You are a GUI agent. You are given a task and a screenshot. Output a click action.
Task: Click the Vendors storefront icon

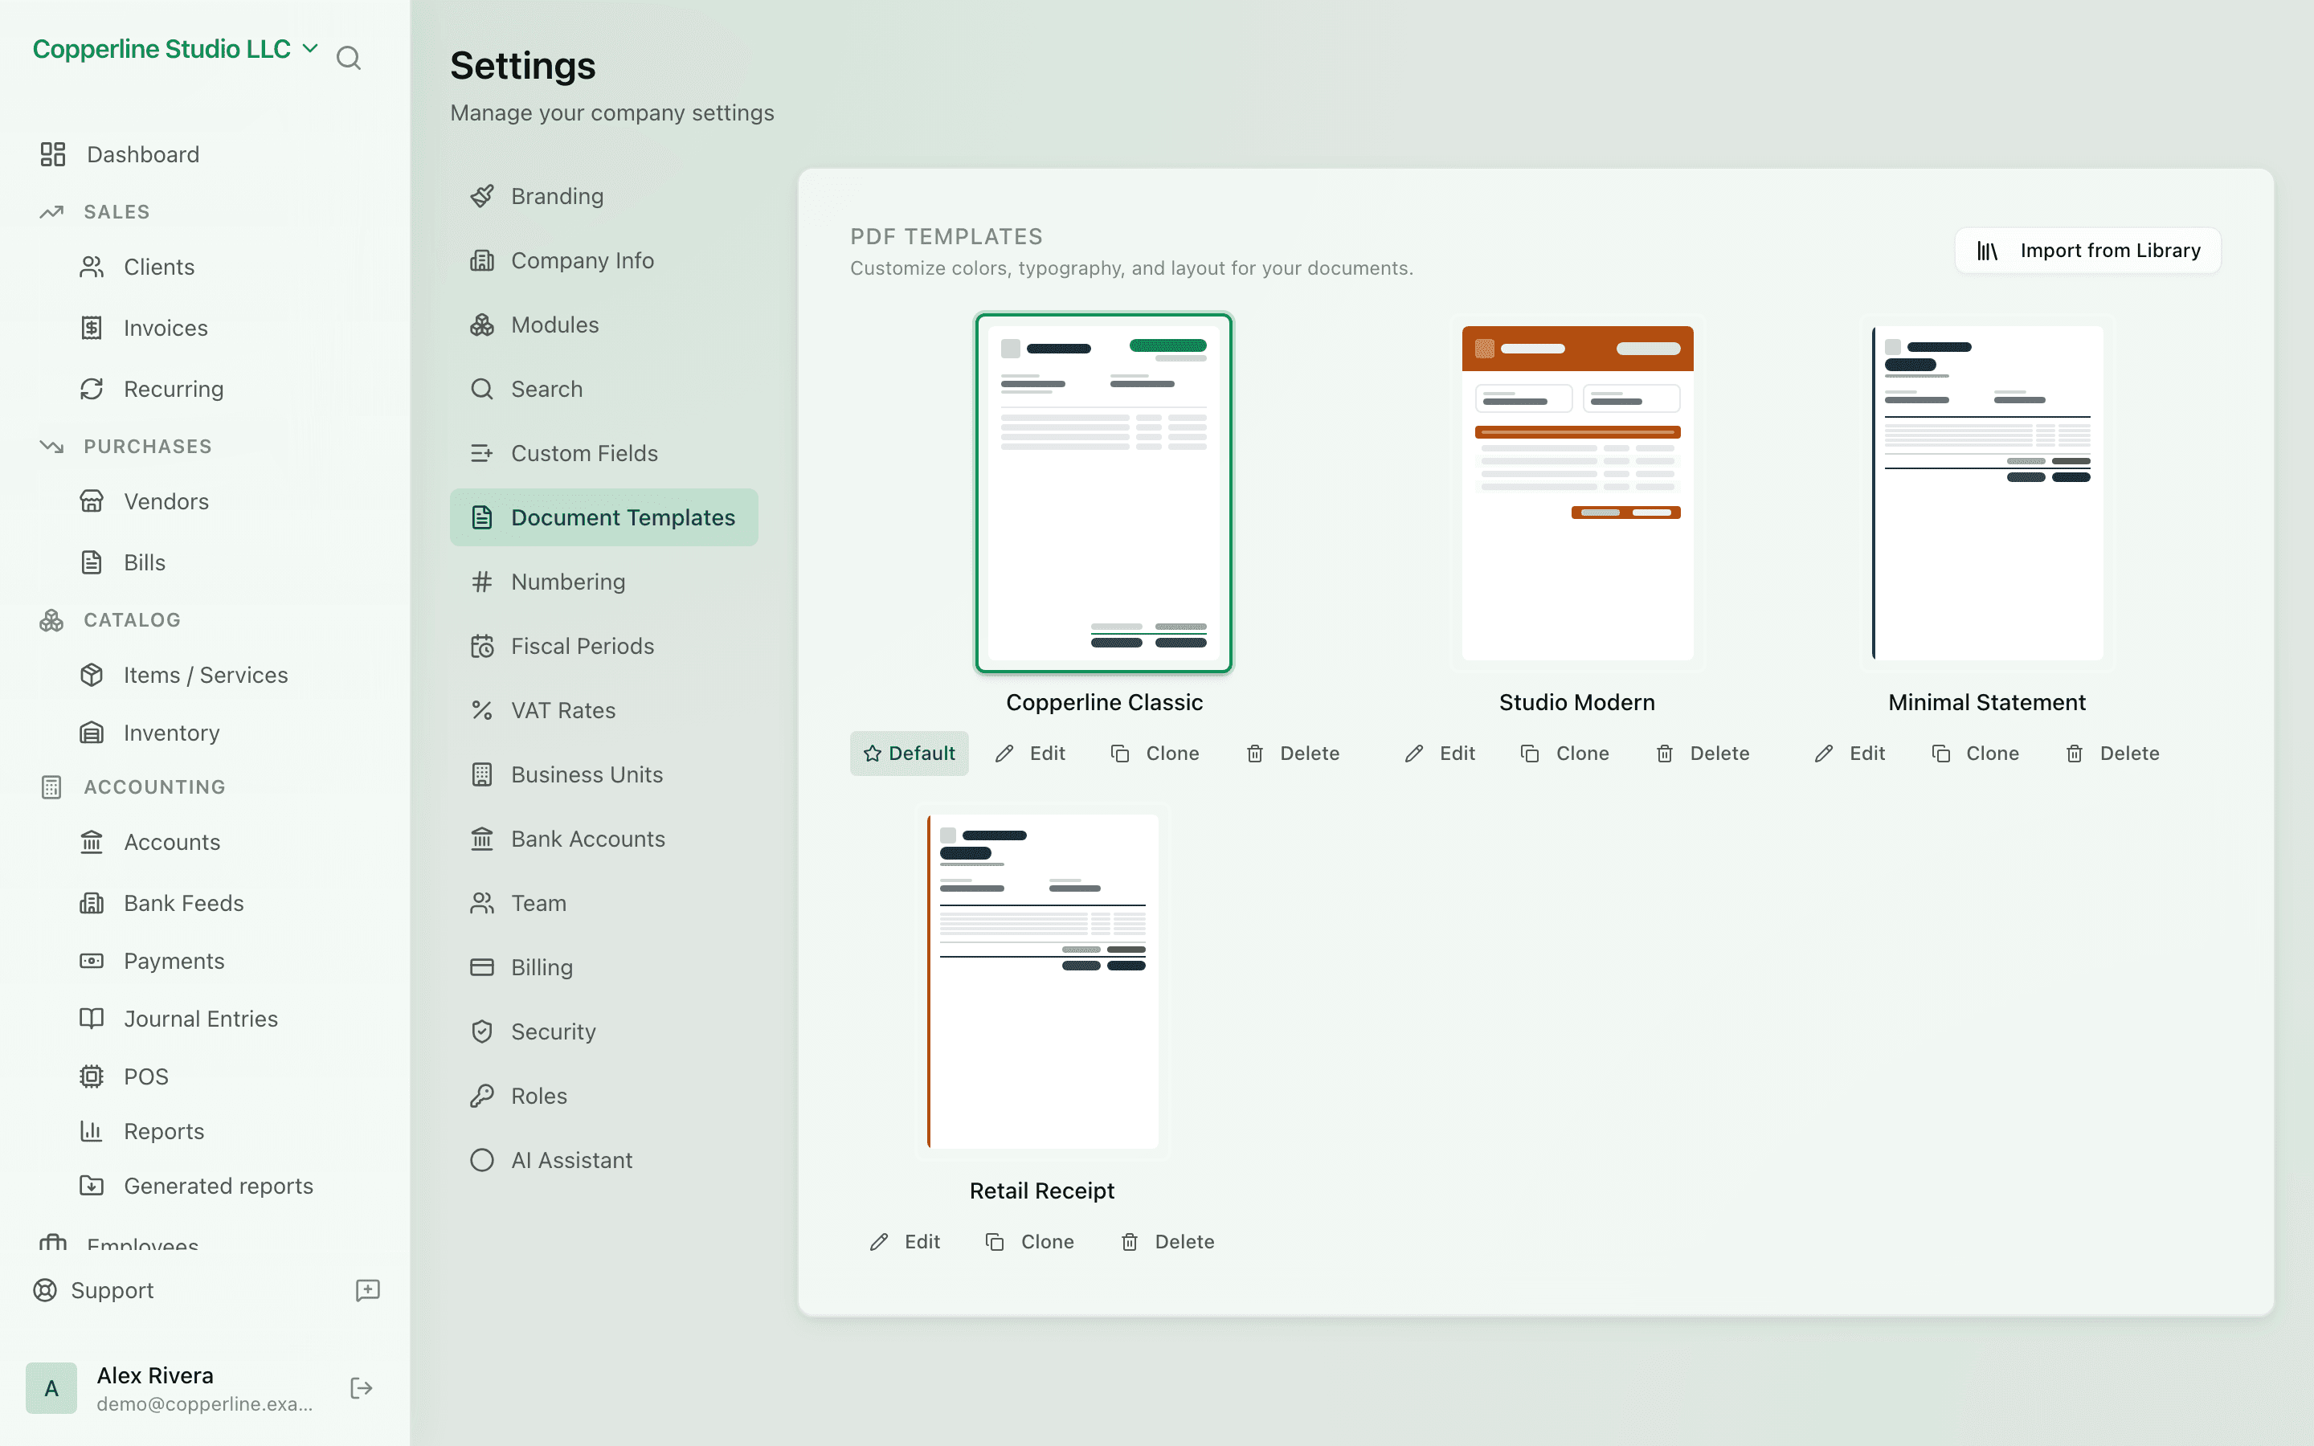[92, 501]
